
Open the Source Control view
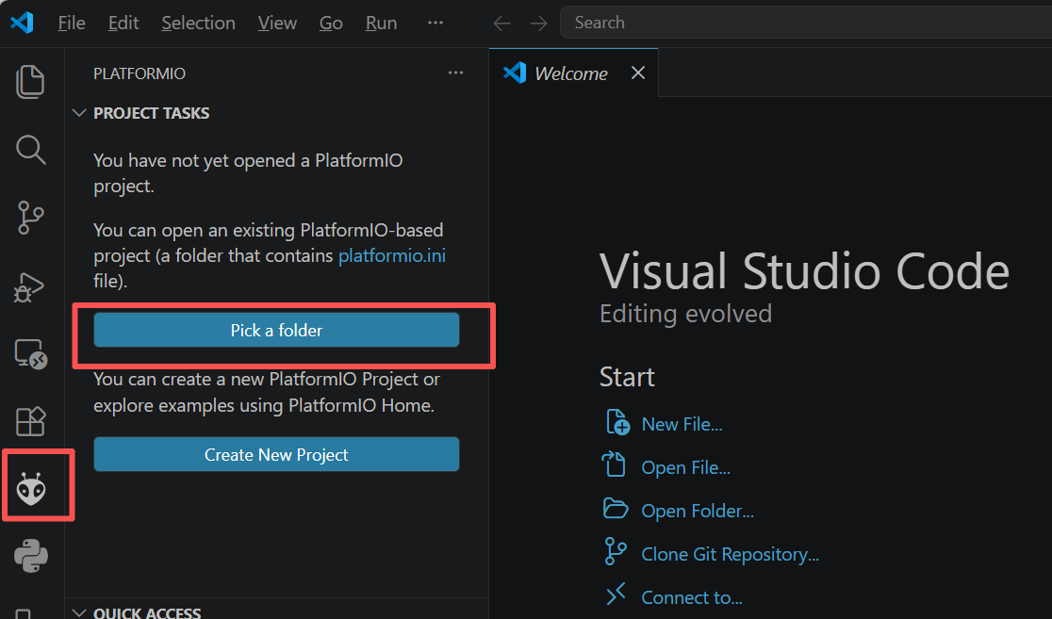click(x=31, y=218)
